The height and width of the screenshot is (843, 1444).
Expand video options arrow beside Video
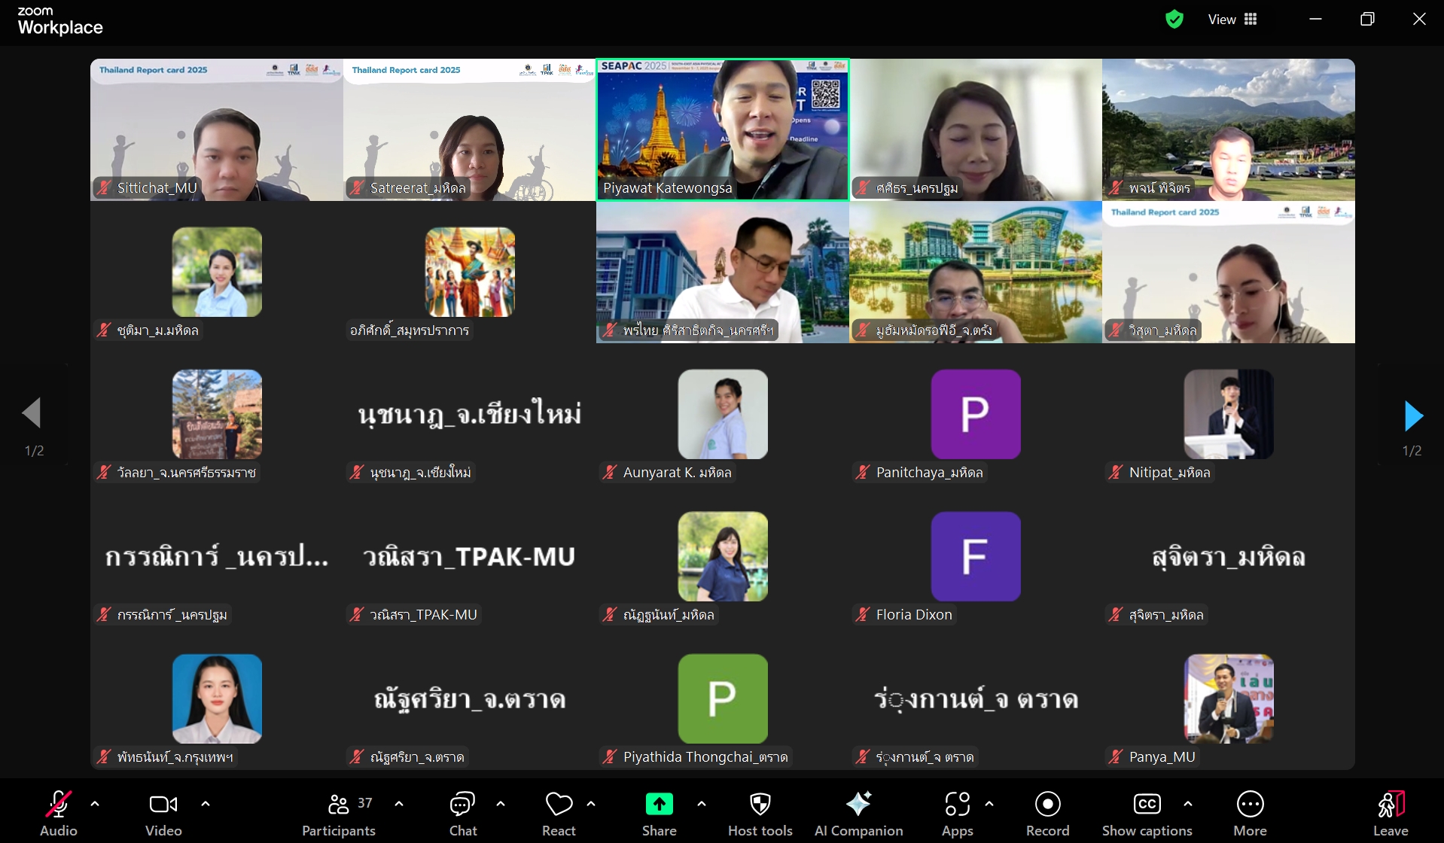pos(206,804)
